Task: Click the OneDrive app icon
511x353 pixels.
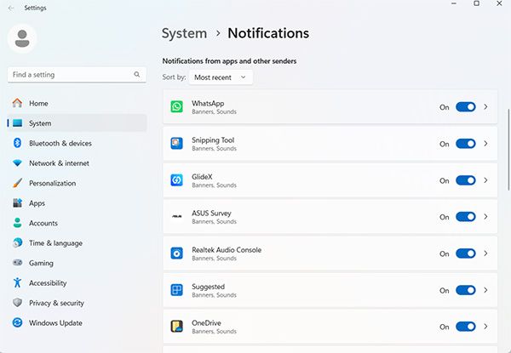Action: [176, 327]
